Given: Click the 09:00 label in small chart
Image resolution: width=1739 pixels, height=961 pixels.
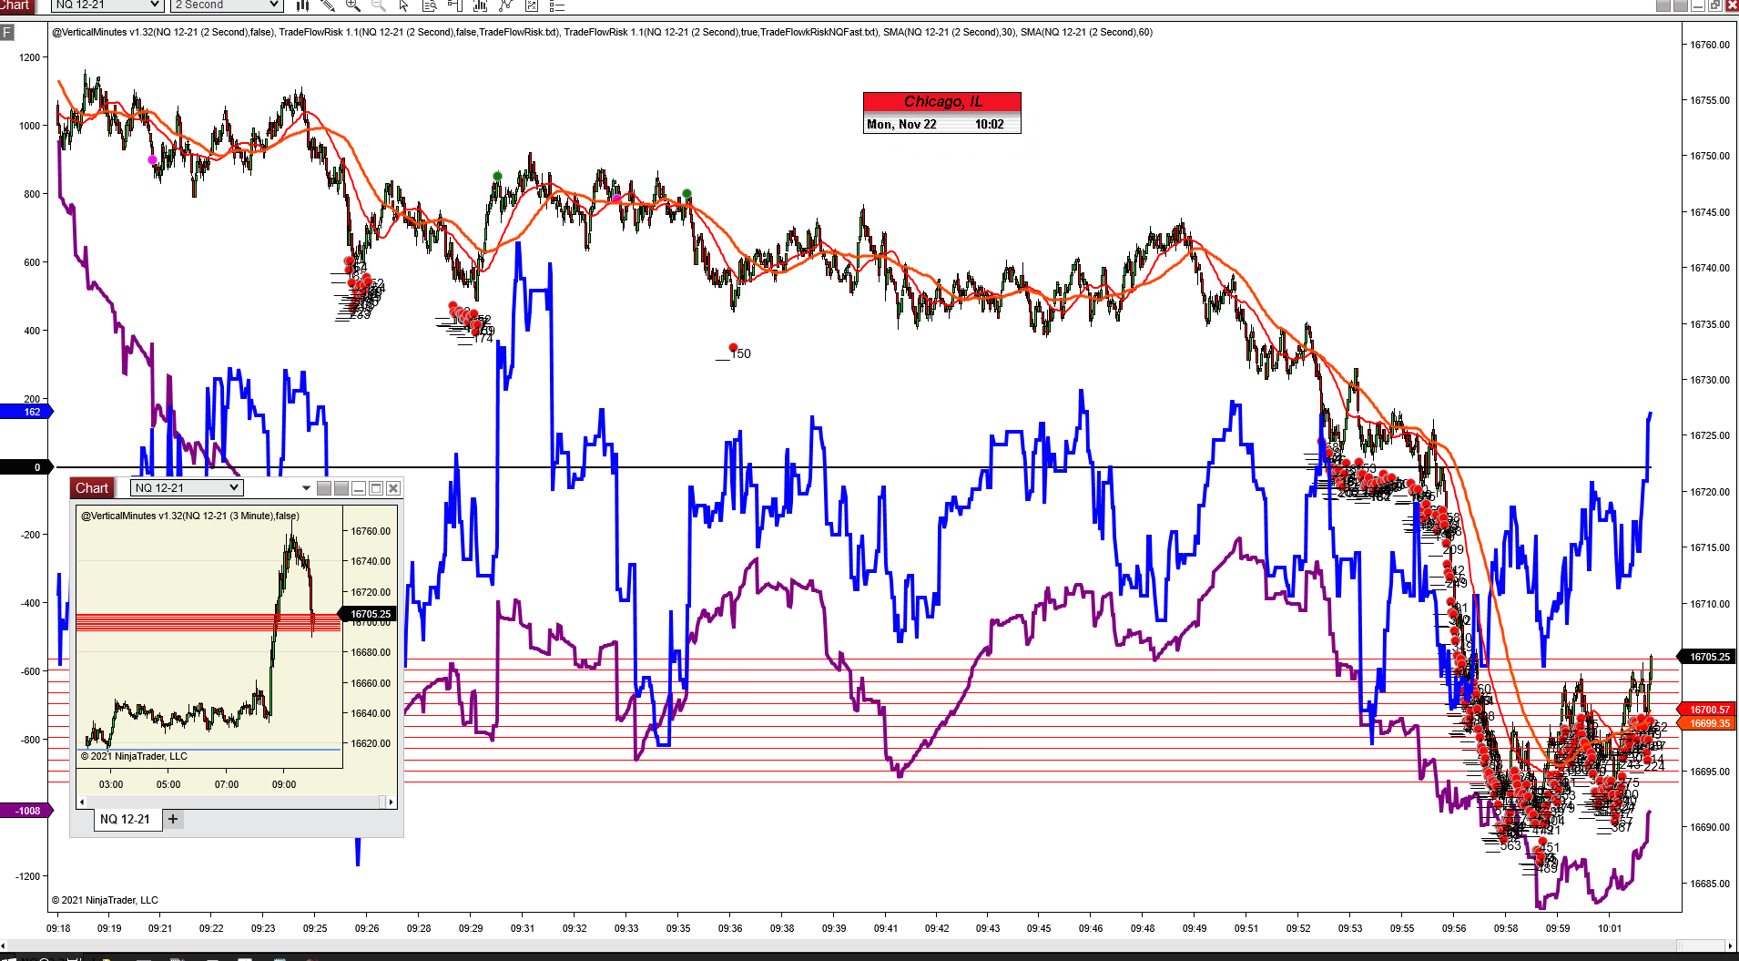Looking at the screenshot, I should tap(284, 784).
